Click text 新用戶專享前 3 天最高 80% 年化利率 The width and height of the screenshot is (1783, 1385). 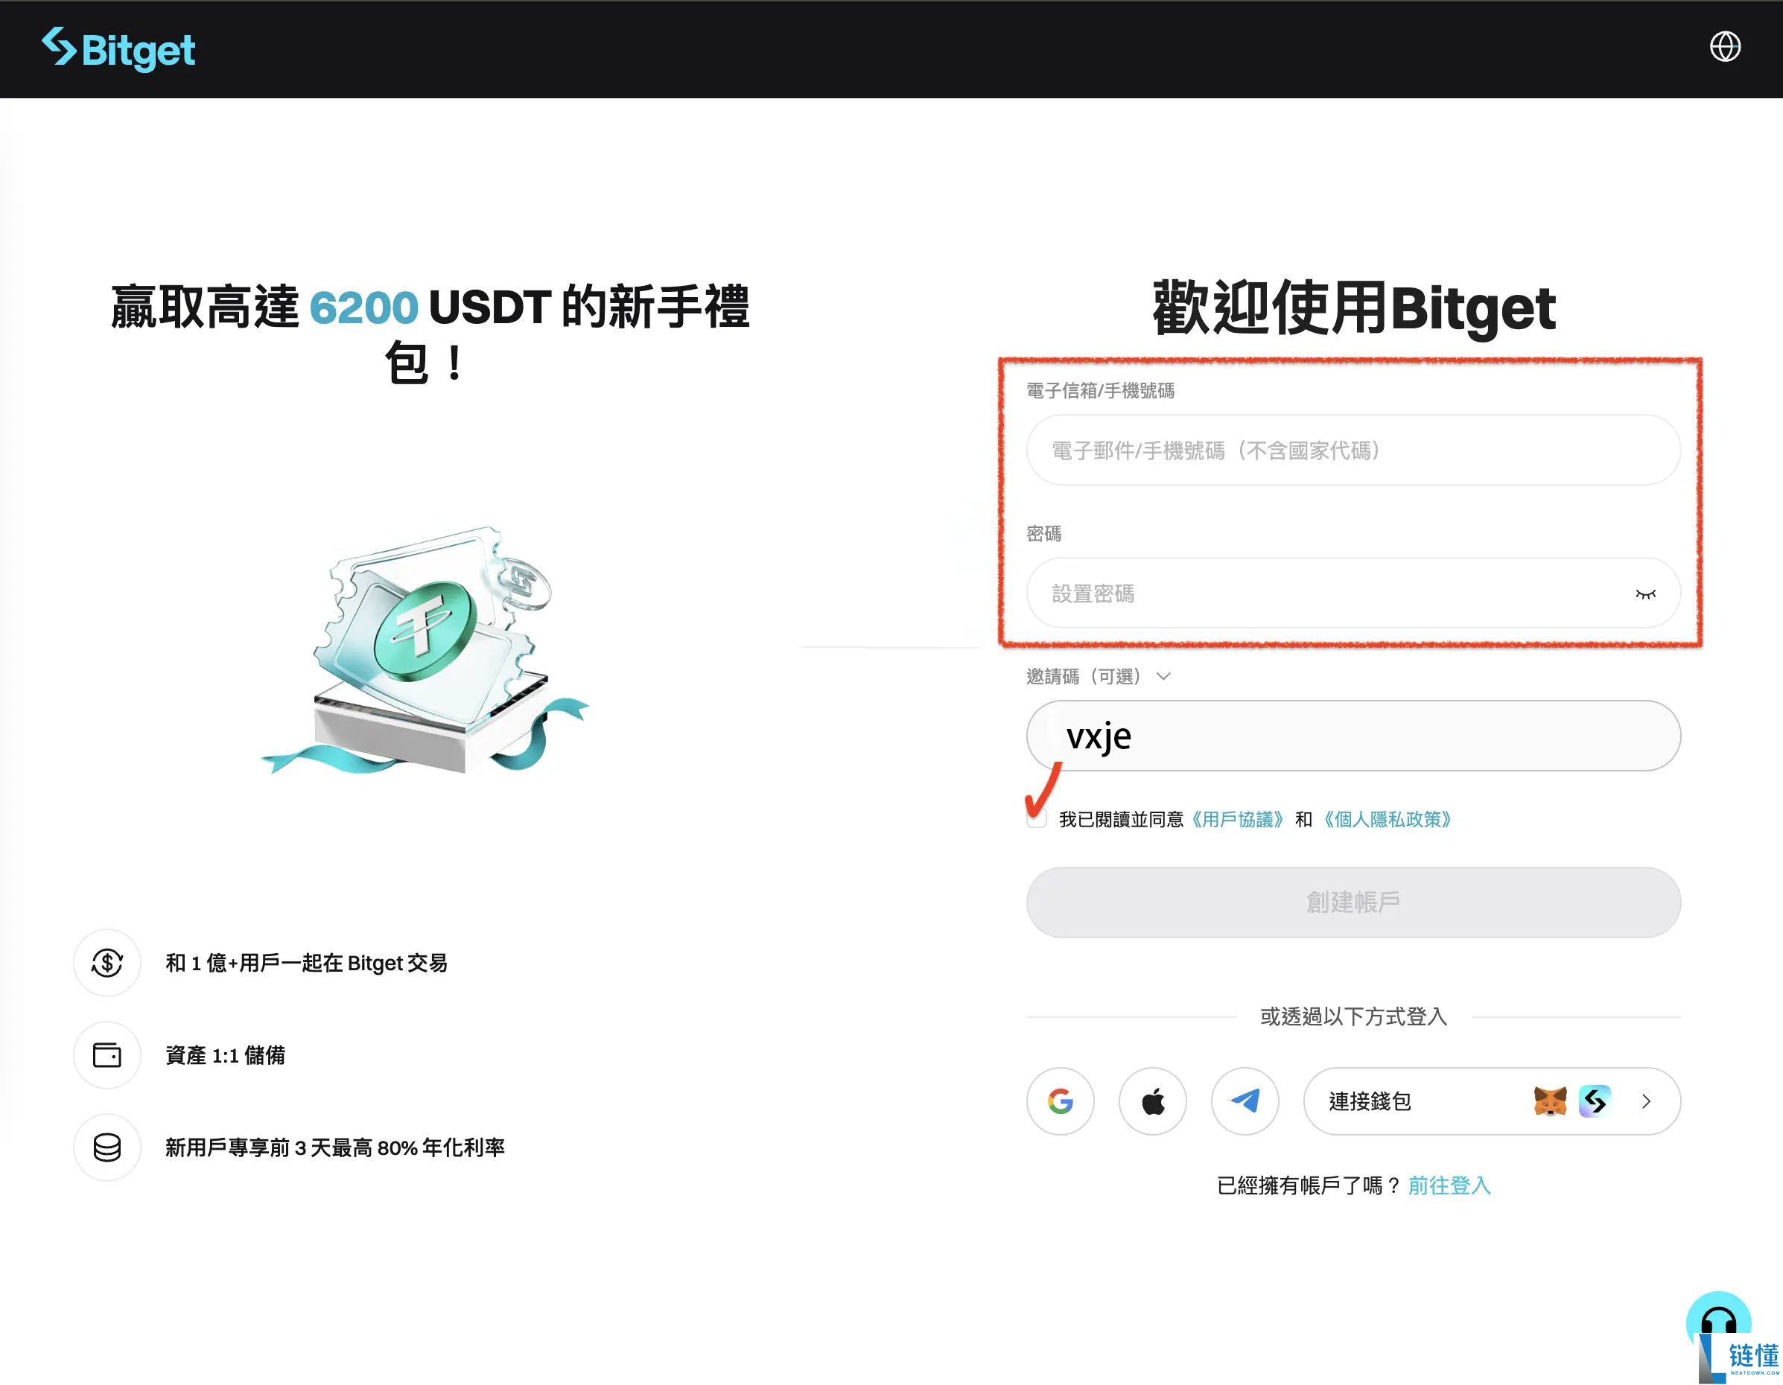pyautogui.click(x=334, y=1147)
